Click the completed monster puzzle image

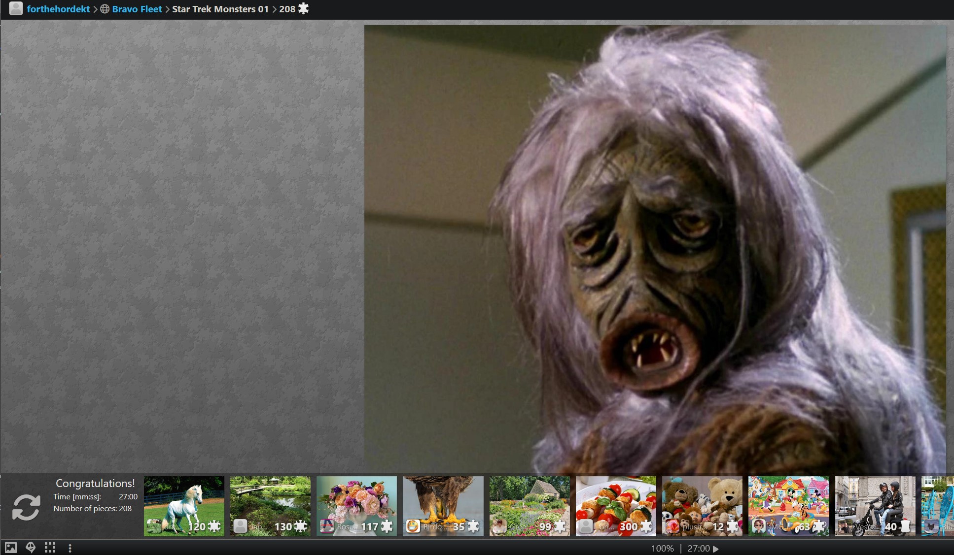tap(655, 249)
